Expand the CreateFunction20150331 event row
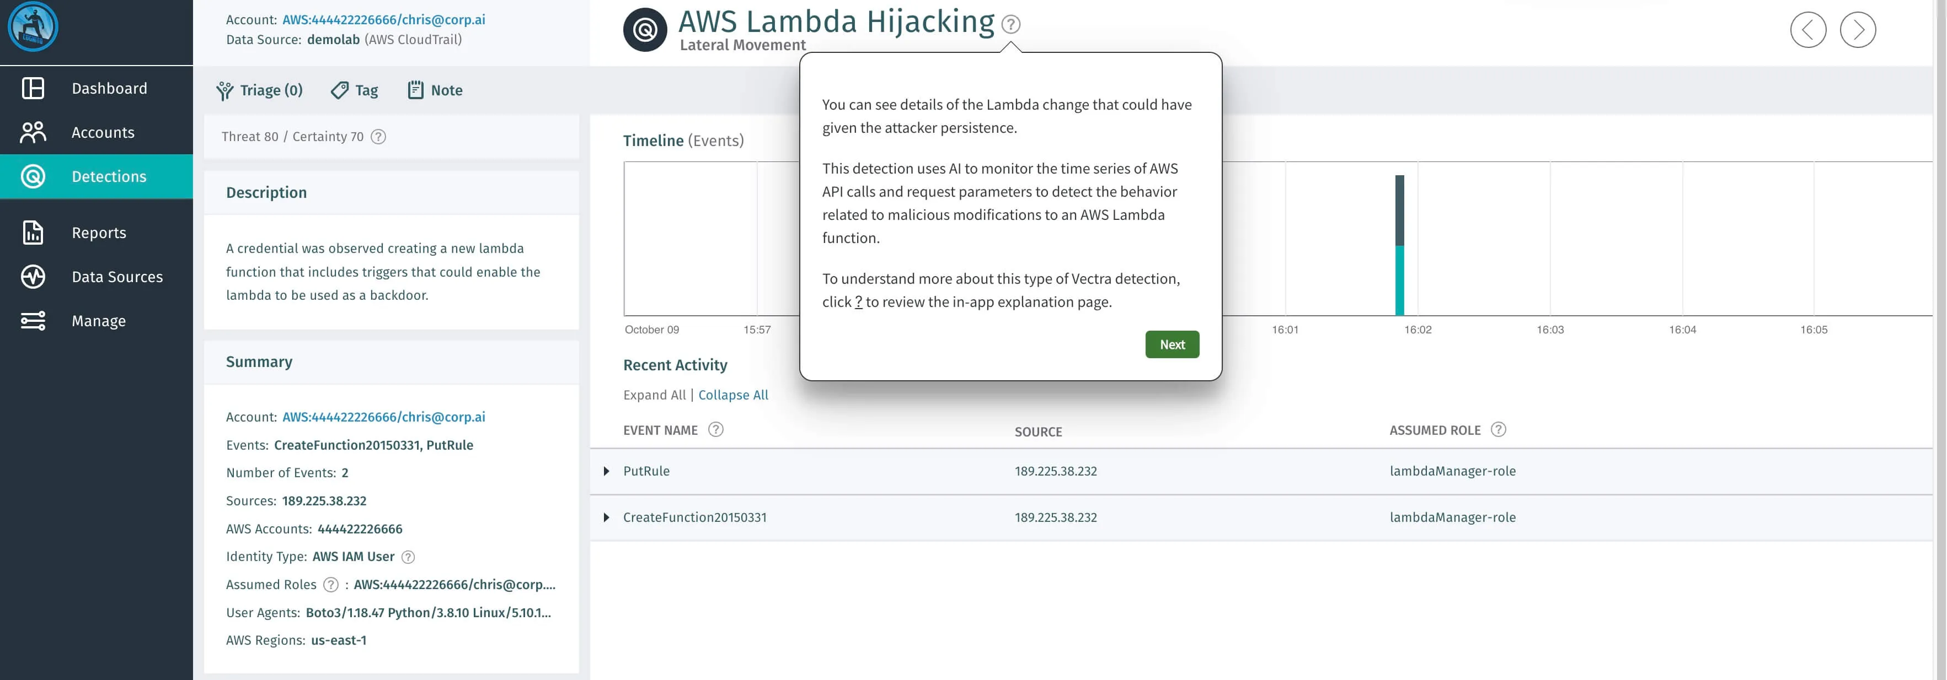1947x680 pixels. point(606,518)
